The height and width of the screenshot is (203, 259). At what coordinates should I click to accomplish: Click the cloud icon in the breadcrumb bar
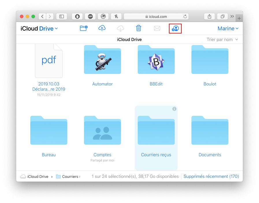point(23,176)
